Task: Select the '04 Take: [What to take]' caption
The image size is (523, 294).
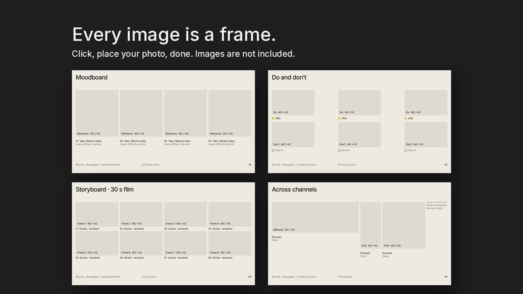Action: click(221, 141)
